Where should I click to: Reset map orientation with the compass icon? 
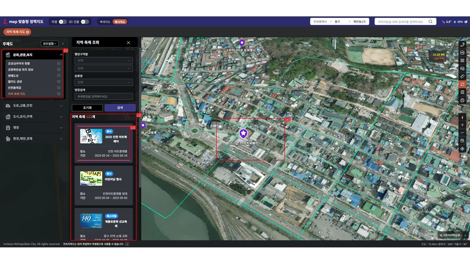pos(462,117)
